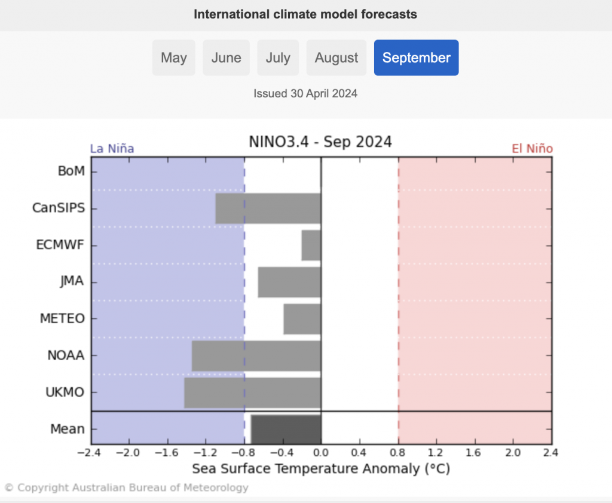Image resolution: width=612 pixels, height=503 pixels.
Task: Click the METEO model bar
Action: click(x=302, y=319)
